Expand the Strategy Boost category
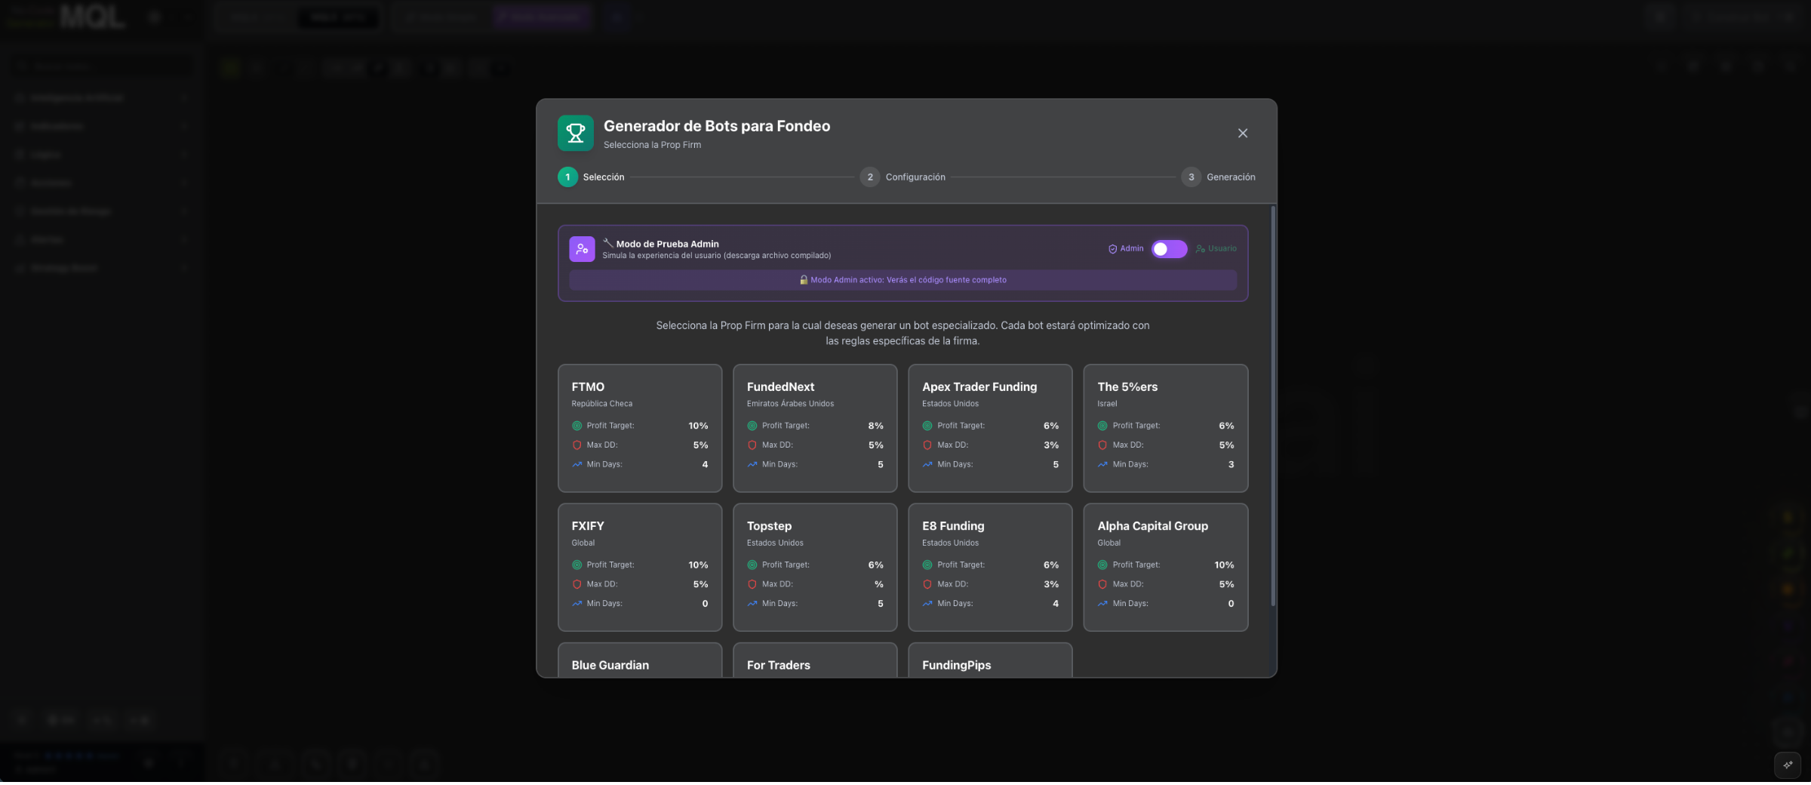Screen dimensions: 1811x785 (x=102, y=267)
